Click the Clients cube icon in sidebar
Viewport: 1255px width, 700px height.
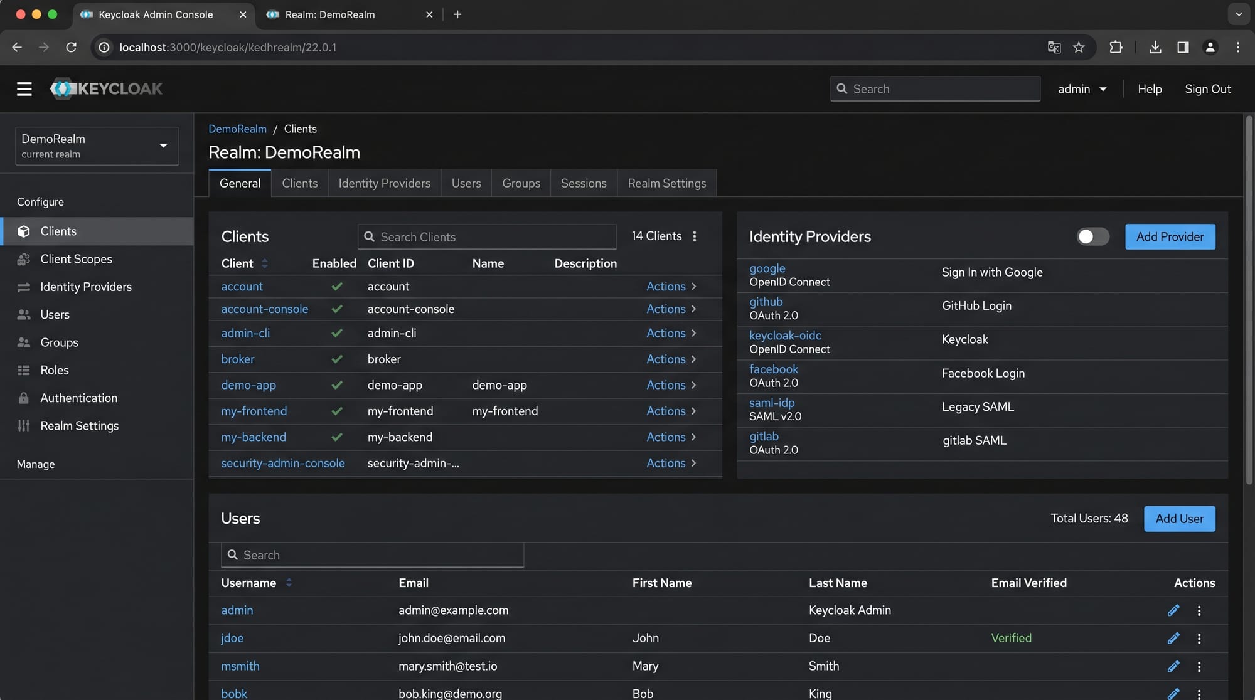click(x=24, y=231)
